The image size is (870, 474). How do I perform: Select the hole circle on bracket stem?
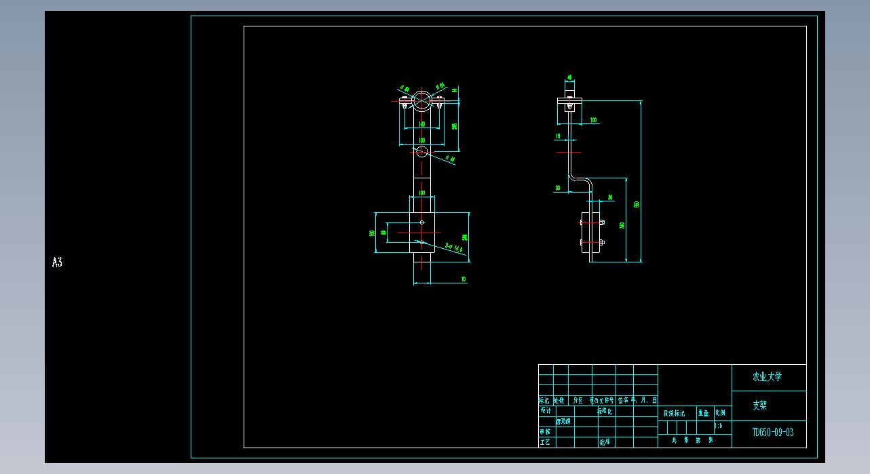click(422, 151)
